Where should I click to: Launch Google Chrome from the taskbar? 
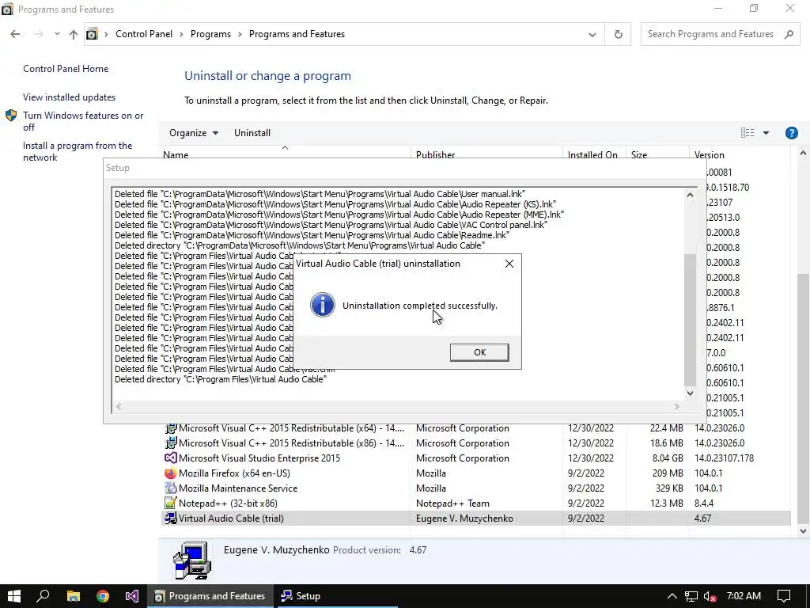pos(103,596)
